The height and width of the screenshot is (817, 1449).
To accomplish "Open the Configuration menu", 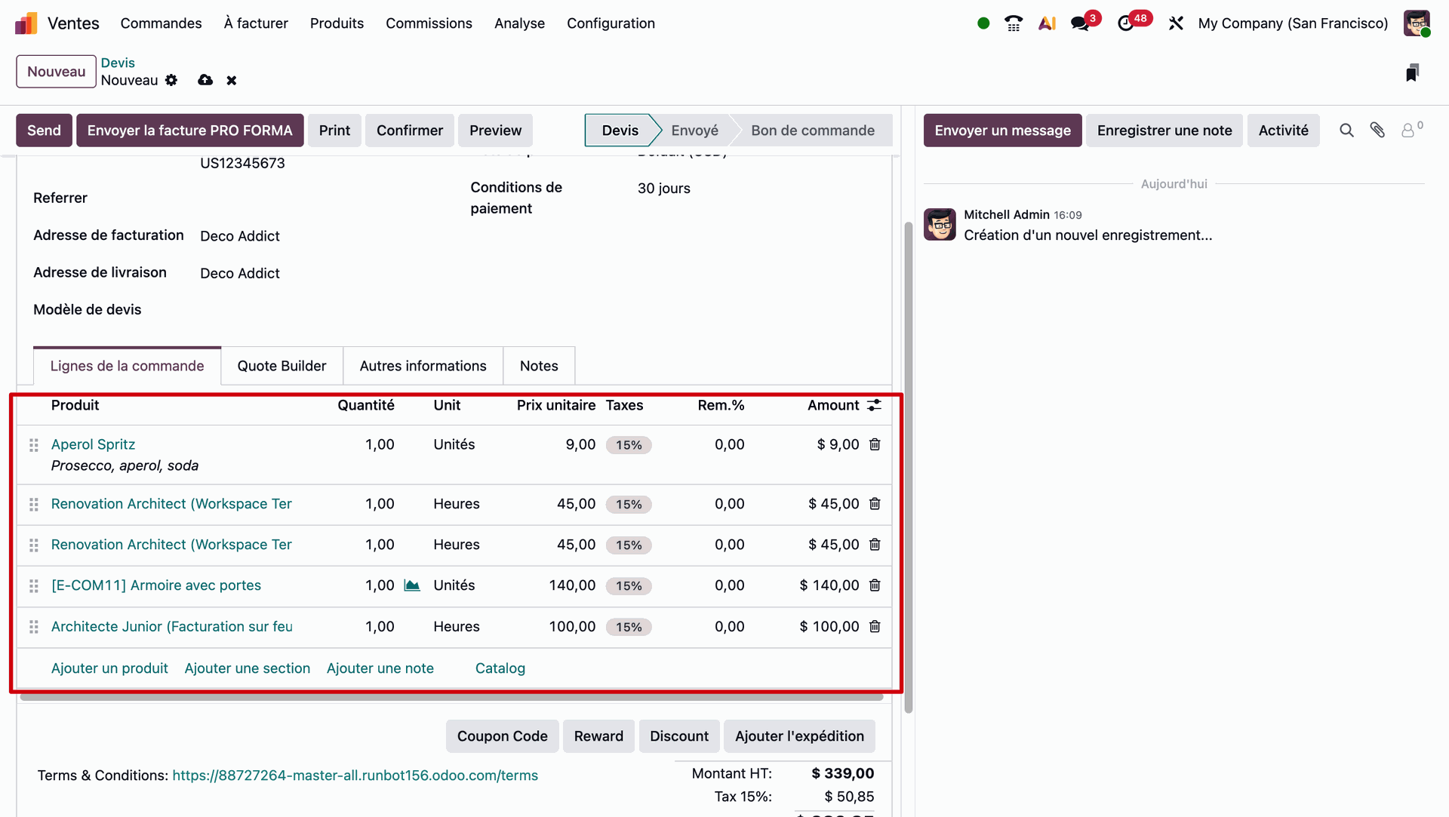I will (611, 23).
